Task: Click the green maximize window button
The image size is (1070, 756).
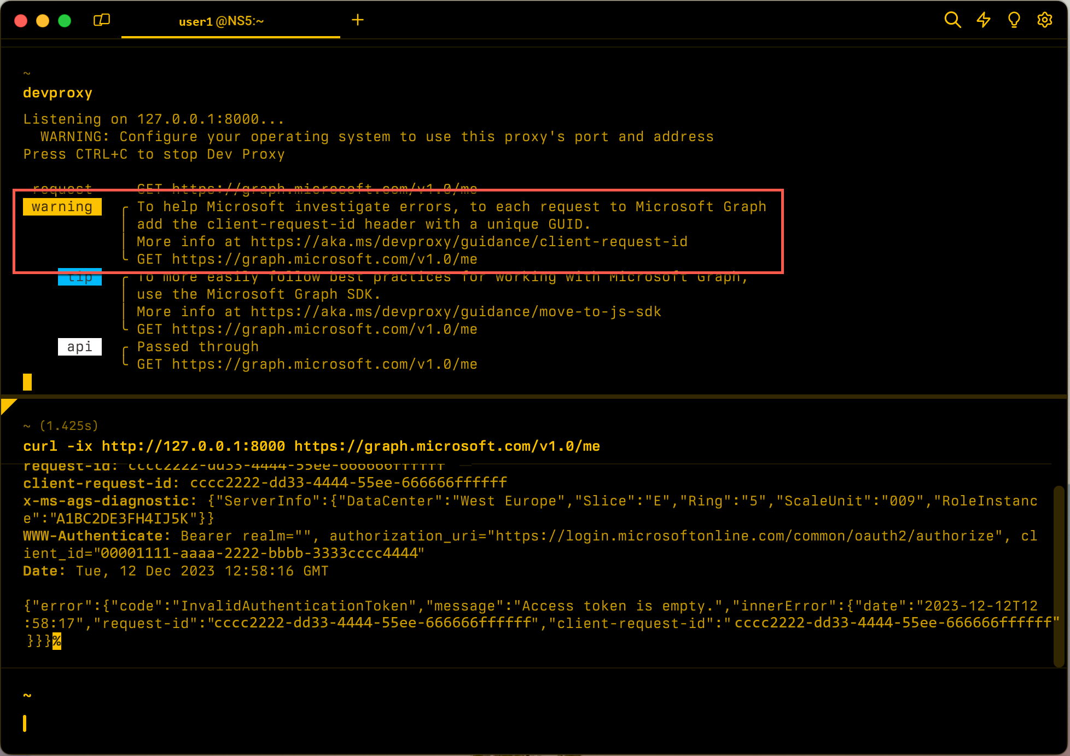Action: [x=65, y=21]
